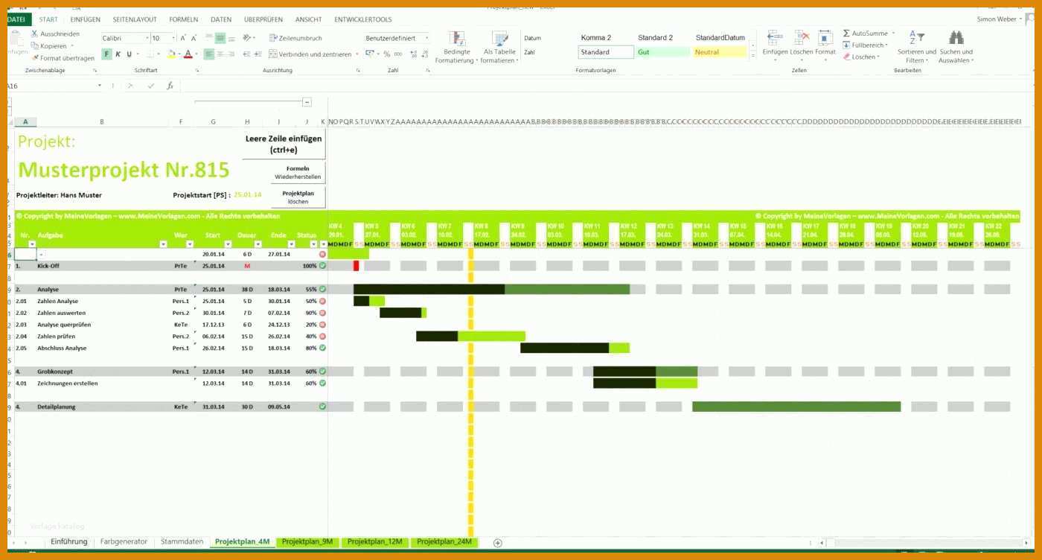
Task: Click Format übertragen paintbrush
Action: tap(35, 57)
